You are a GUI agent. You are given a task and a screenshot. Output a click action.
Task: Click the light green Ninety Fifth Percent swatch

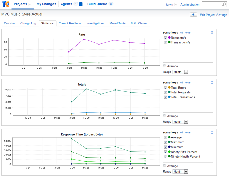point(169,152)
